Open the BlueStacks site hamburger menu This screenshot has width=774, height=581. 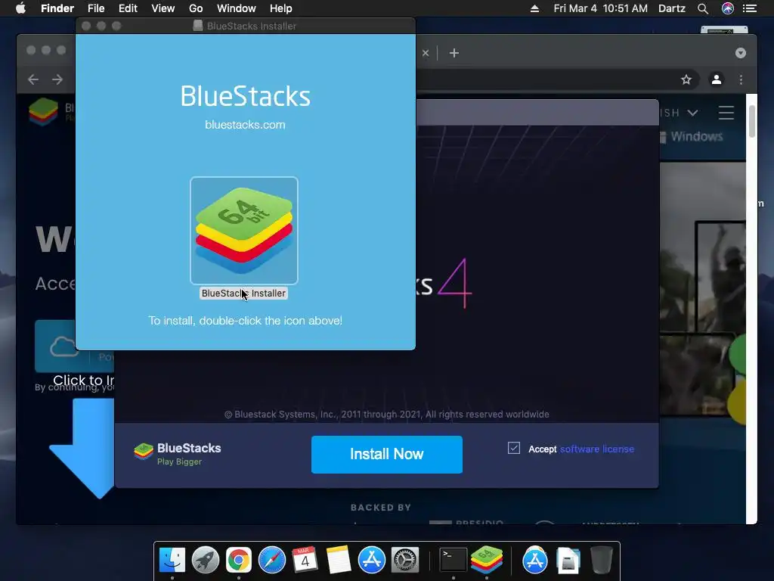[726, 113]
